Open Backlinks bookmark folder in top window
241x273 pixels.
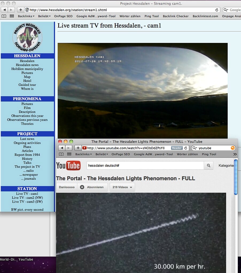(x=26, y=16)
